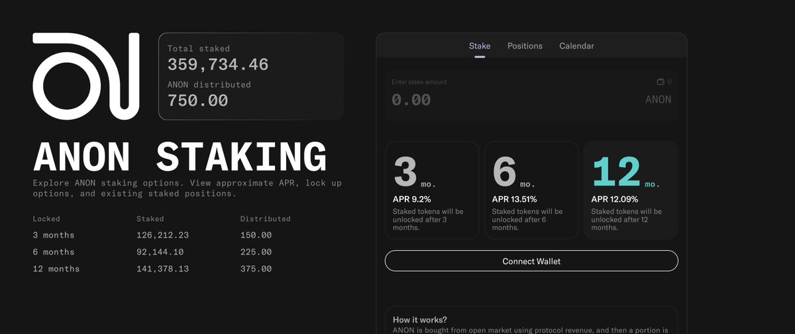Click the APR 12.09% label
Screen dimensions: 795x334
[614, 199]
